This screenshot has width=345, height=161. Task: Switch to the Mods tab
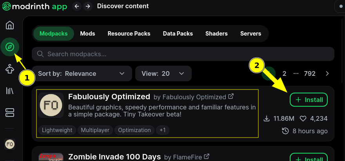tap(87, 34)
